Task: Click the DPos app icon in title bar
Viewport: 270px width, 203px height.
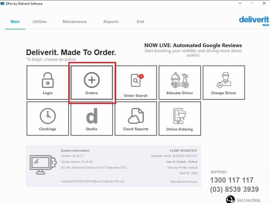Action: click(x=2, y=4)
